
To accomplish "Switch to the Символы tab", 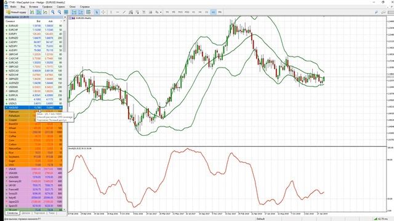I will 12,213.
